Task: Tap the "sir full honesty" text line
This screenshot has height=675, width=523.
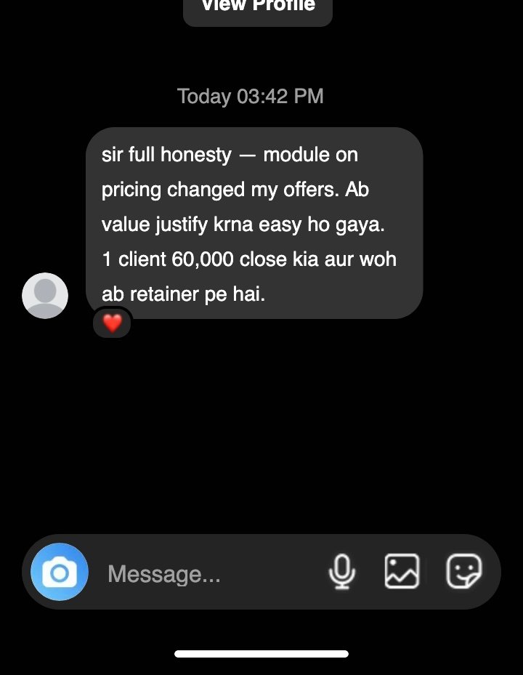Action: [x=166, y=155]
